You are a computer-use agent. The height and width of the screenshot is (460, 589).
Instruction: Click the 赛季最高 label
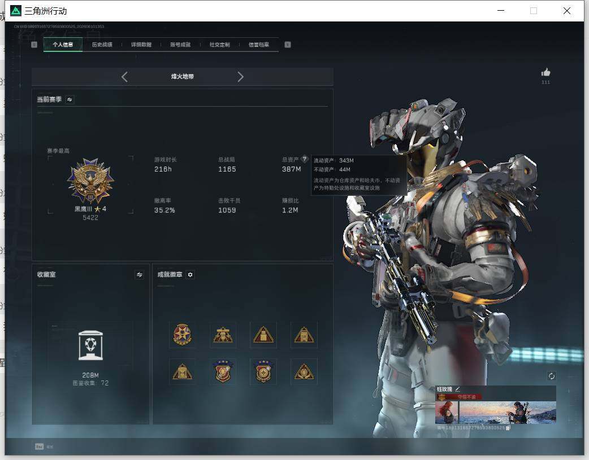click(x=58, y=151)
